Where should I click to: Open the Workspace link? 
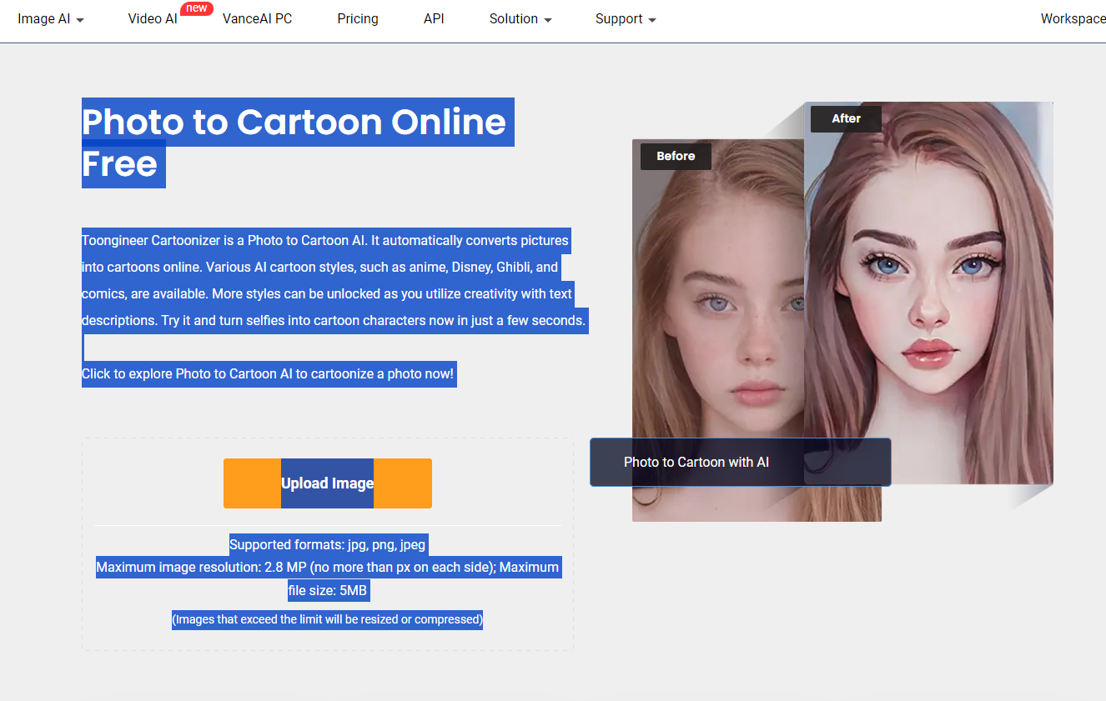(1073, 18)
